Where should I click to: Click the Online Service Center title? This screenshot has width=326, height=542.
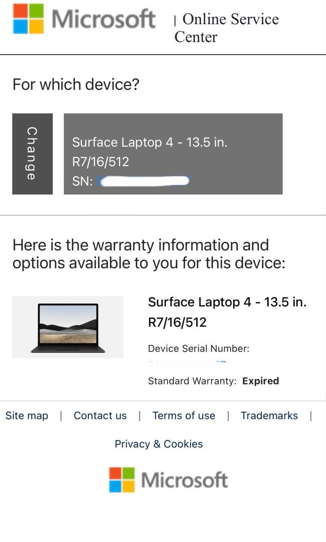[226, 28]
